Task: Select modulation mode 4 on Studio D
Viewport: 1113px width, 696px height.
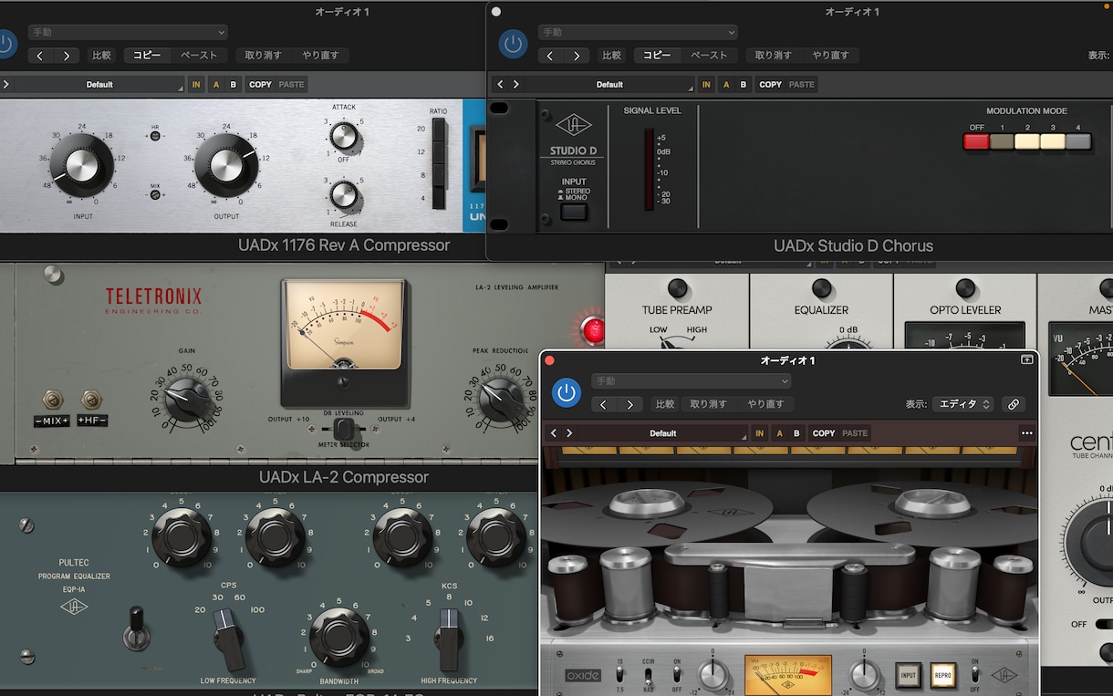Action: pyautogui.click(x=1078, y=141)
